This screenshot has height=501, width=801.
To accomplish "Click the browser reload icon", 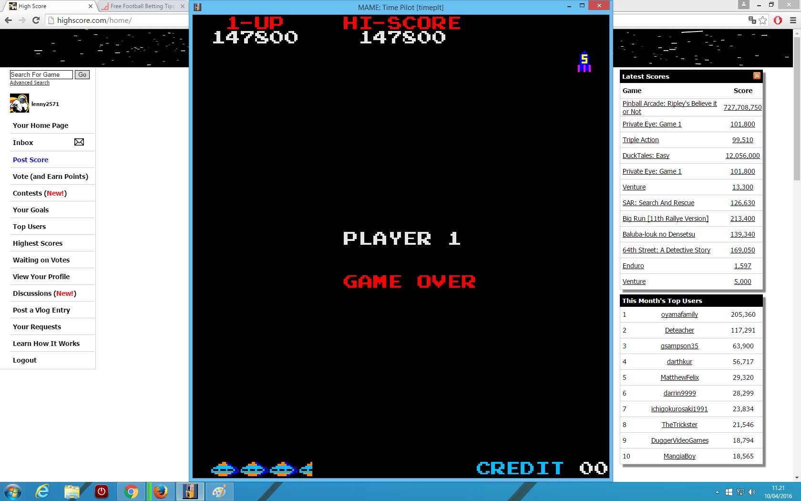I will pyautogui.click(x=36, y=20).
